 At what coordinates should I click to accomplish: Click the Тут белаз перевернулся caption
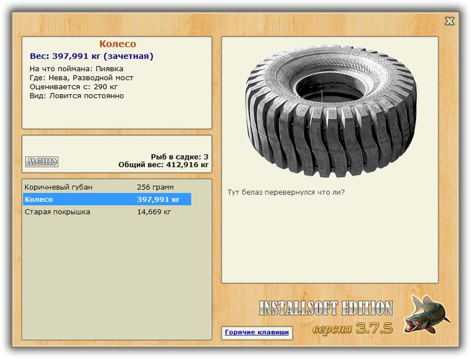286,192
